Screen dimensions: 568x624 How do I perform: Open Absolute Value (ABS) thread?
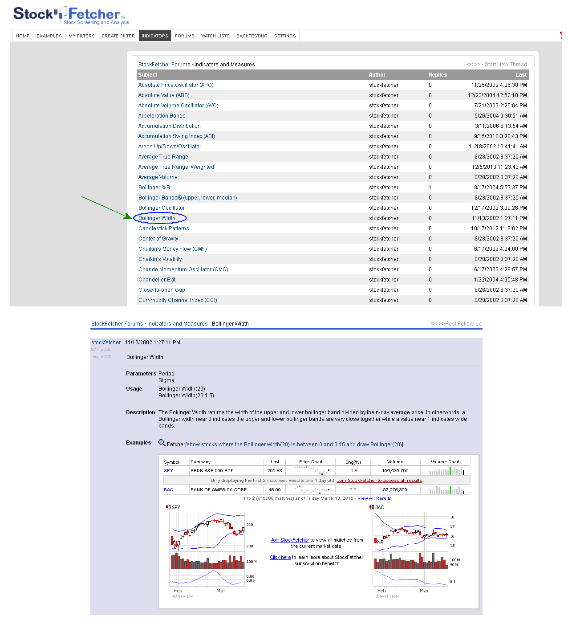tap(164, 95)
